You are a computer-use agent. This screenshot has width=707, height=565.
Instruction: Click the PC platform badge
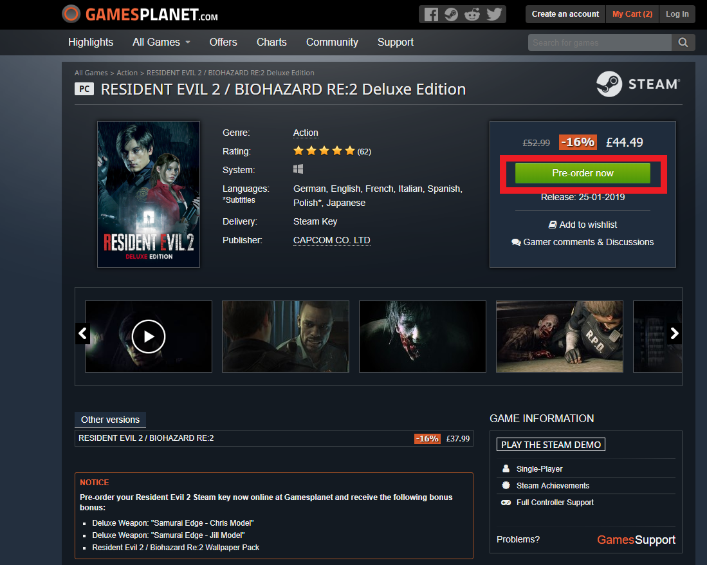click(84, 89)
